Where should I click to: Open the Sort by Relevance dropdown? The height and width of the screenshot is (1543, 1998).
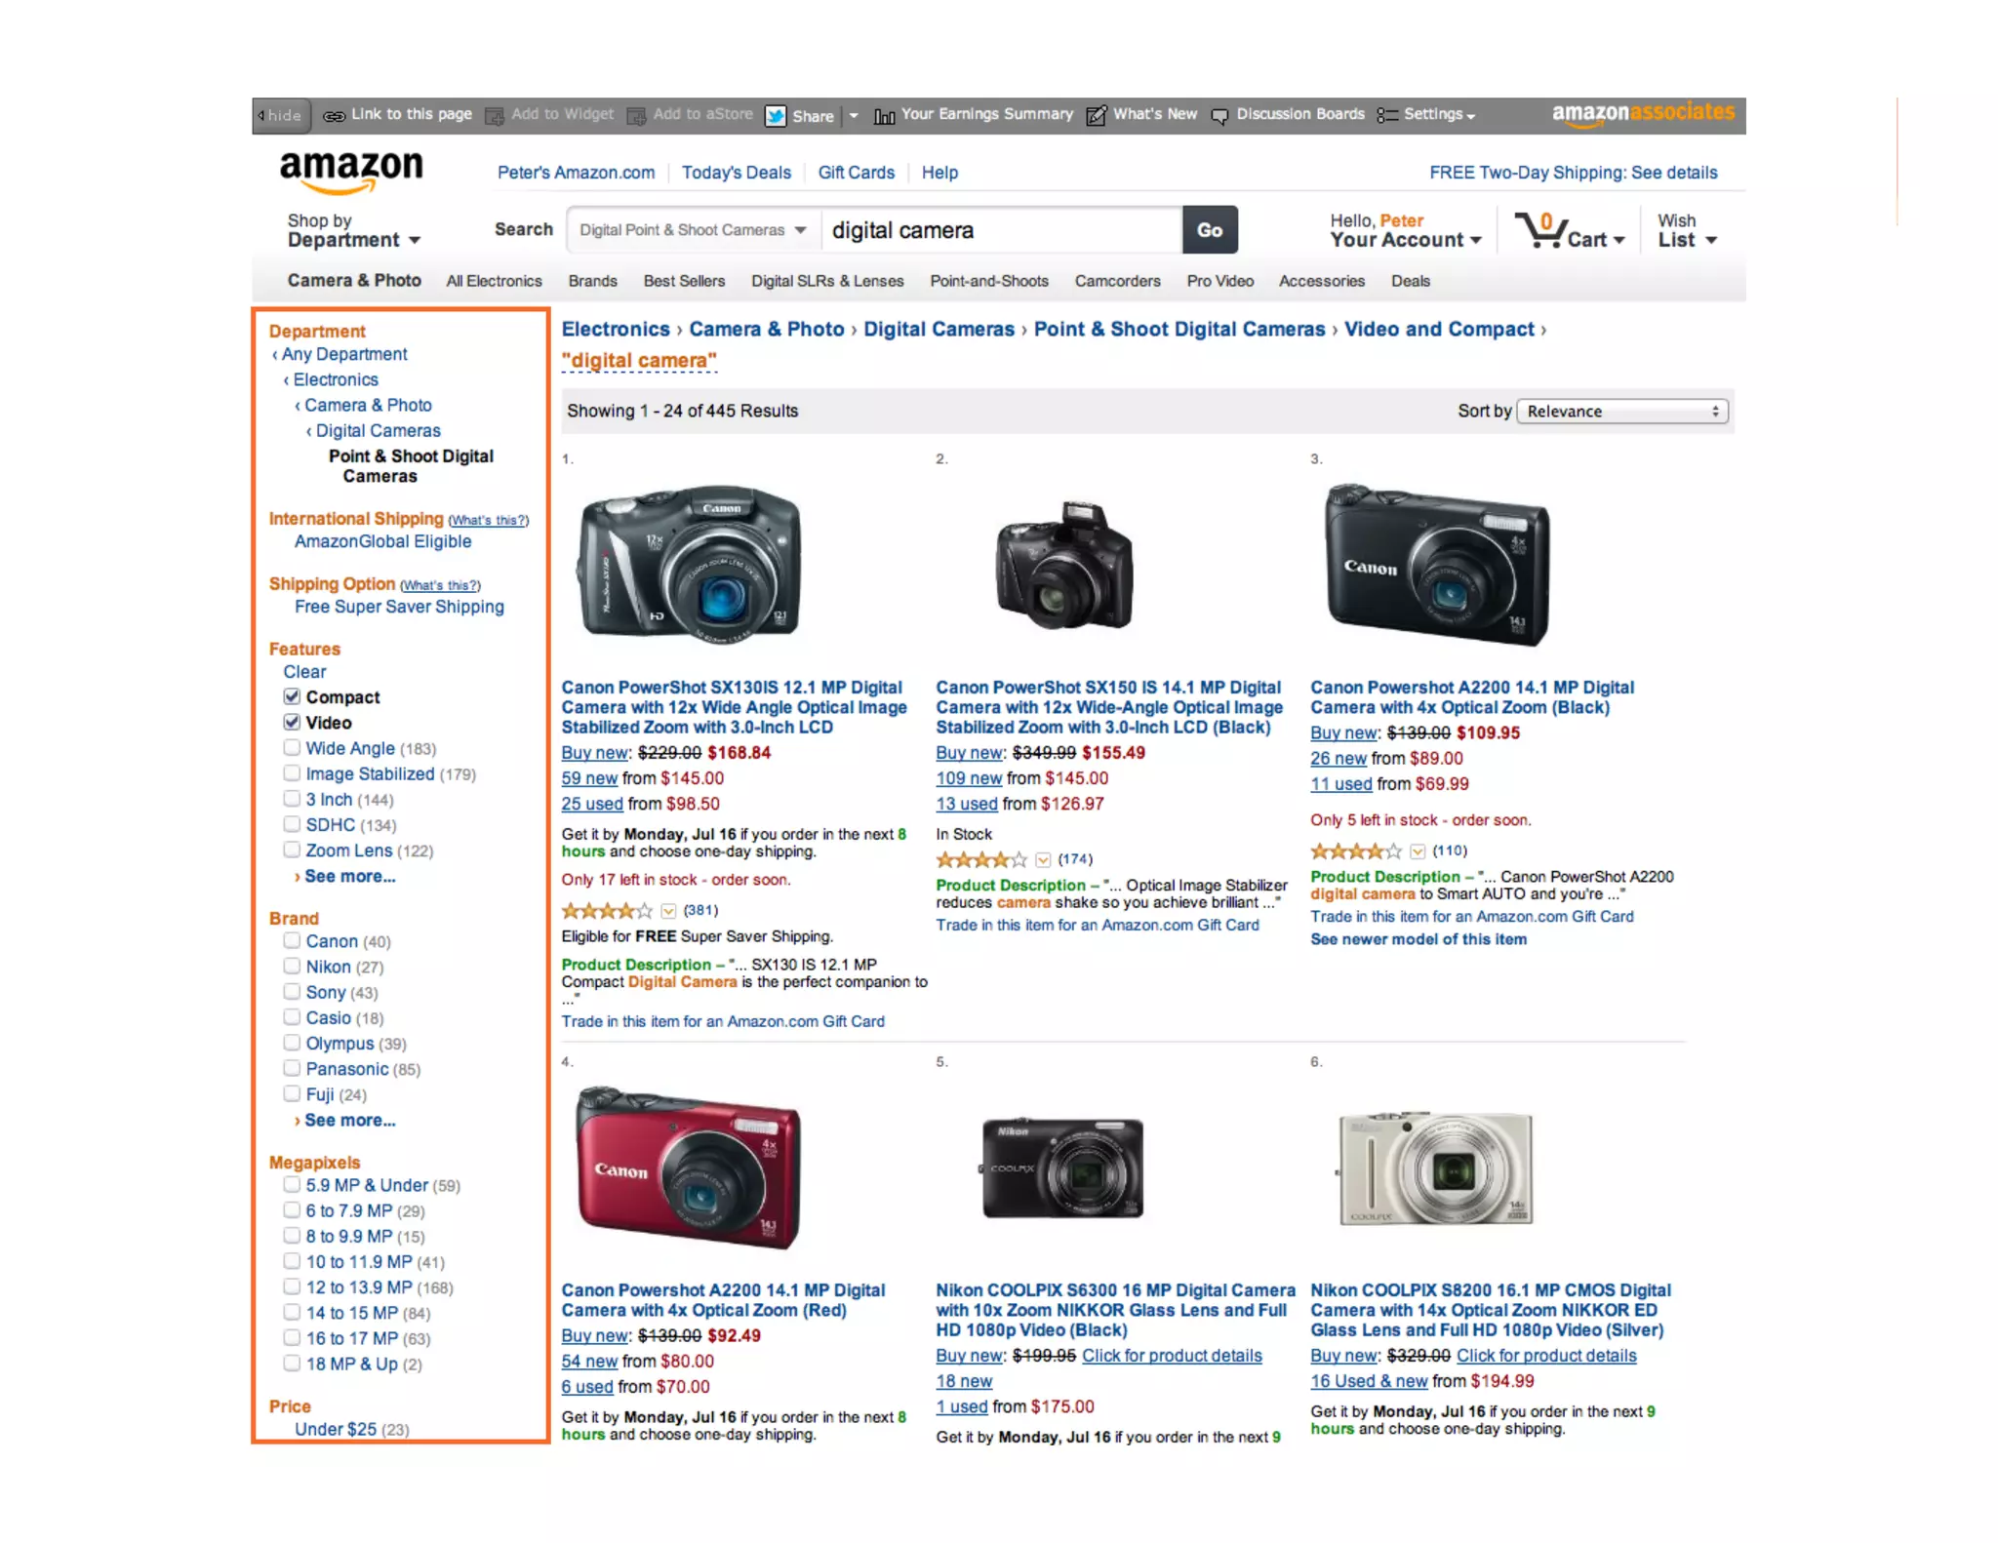1622,411
